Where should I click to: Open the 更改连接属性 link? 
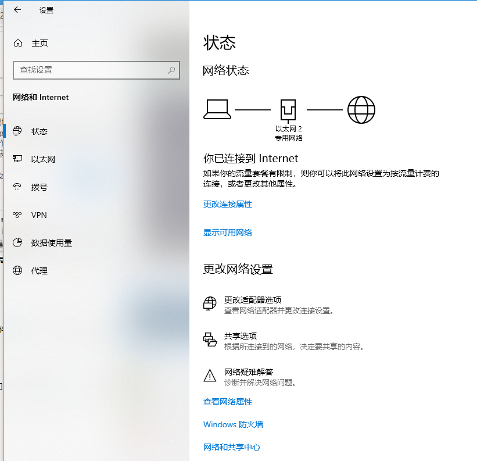click(x=228, y=205)
